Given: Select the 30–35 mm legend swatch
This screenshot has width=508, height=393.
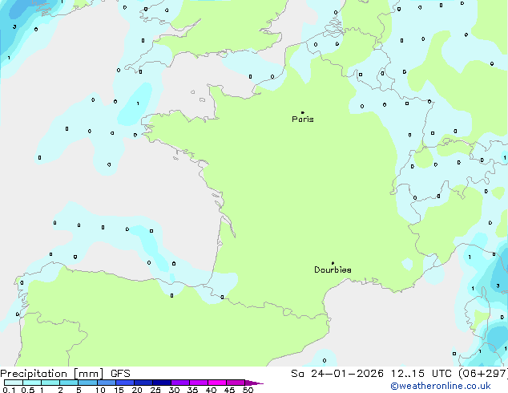Looking at the screenshot, I should (x=179, y=383).
